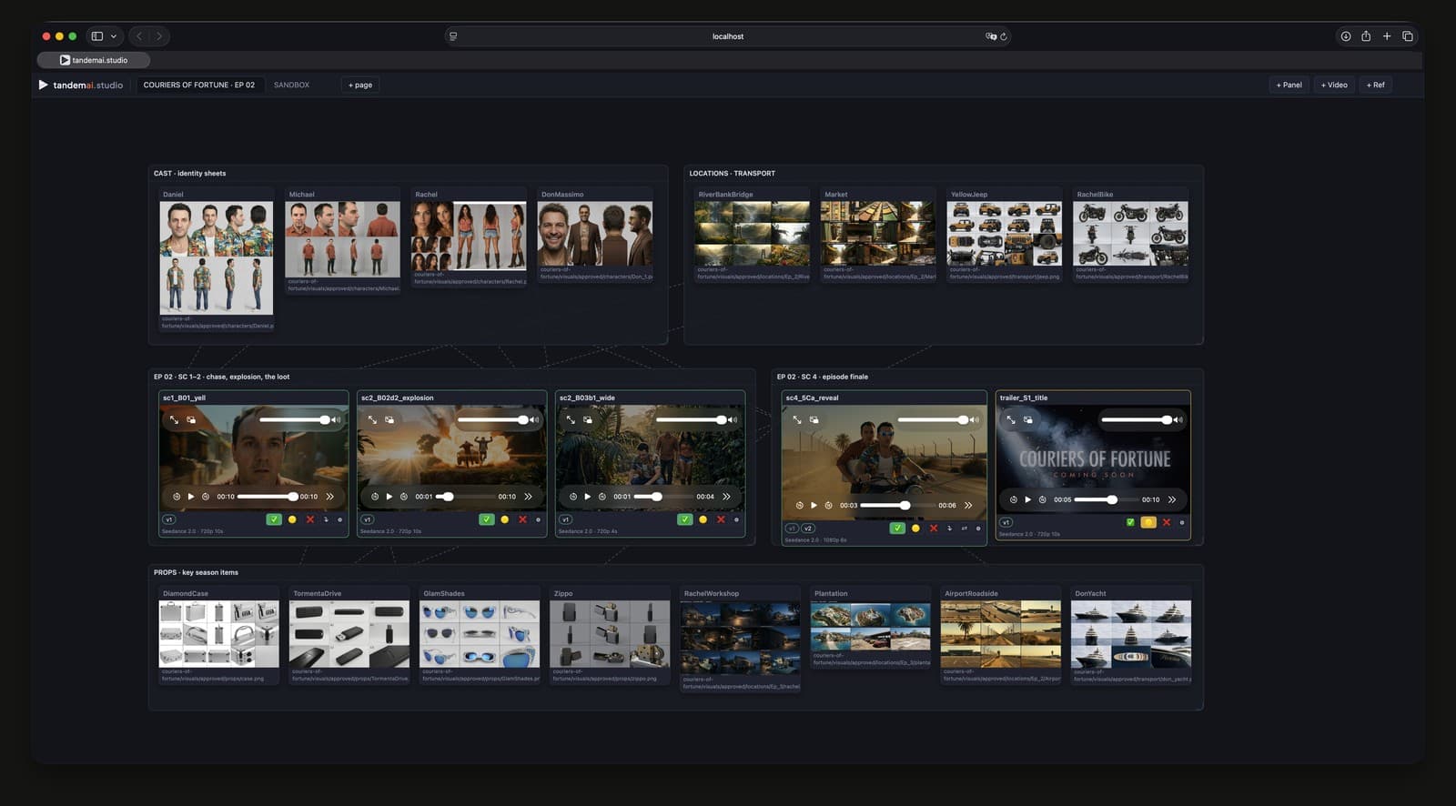The width and height of the screenshot is (1456, 806).
Task: Click the + Video button
Action: pyautogui.click(x=1334, y=85)
